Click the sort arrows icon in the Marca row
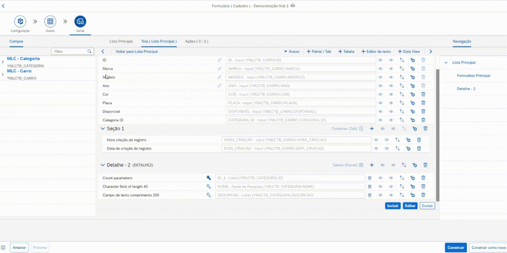The width and height of the screenshot is (507, 253). click(x=401, y=69)
